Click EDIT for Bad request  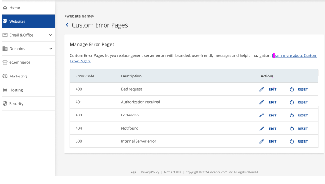click(x=272, y=89)
